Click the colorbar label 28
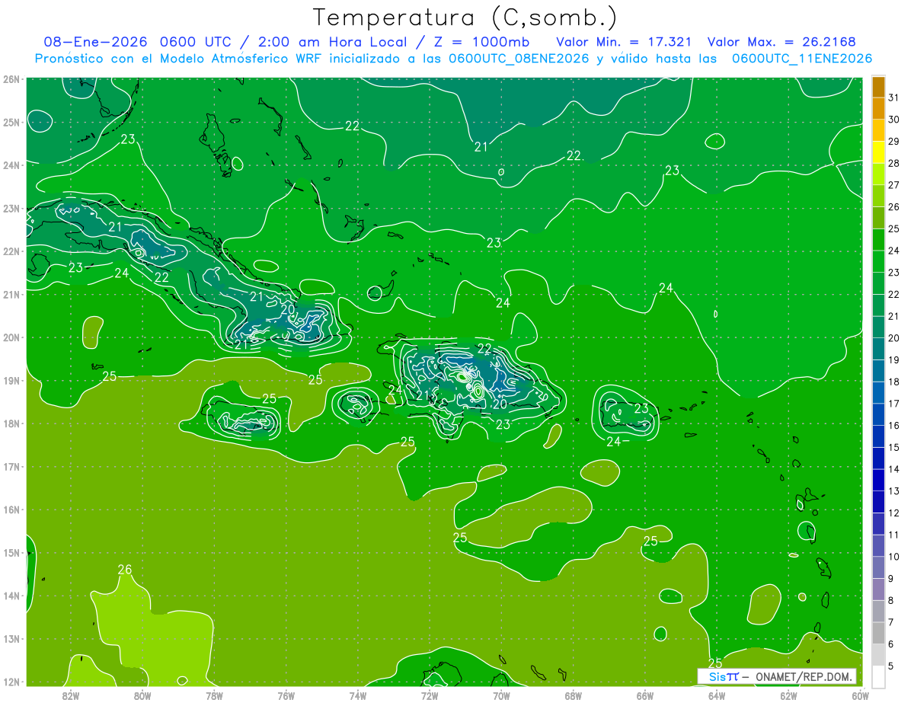Viewport: 914px width, 706px height. point(894,163)
